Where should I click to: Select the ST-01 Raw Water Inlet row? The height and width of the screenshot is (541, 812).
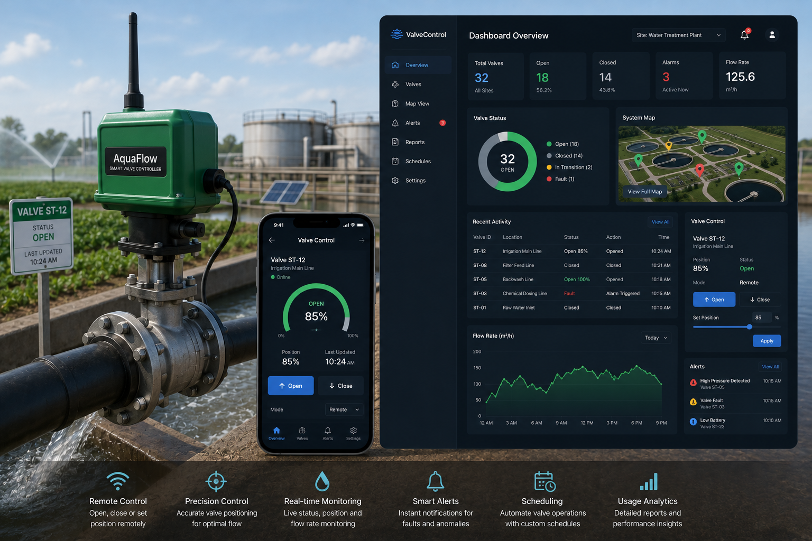tap(572, 307)
